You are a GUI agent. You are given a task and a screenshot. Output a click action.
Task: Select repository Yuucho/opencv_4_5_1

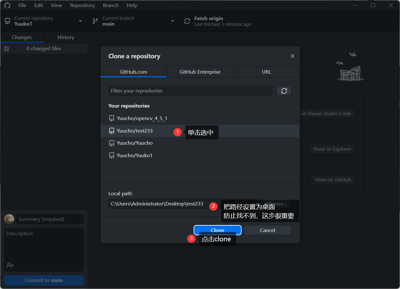click(x=200, y=118)
